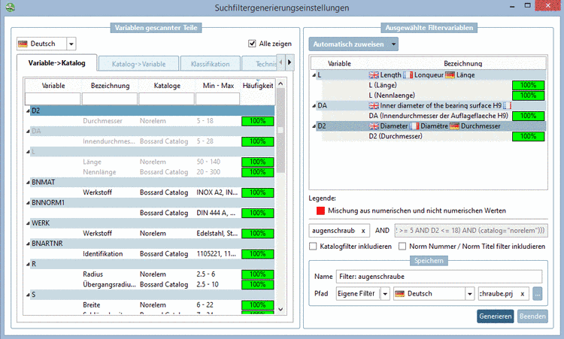Click the Name field with Filter: augenschraube
564x339 pixels.
pos(439,277)
